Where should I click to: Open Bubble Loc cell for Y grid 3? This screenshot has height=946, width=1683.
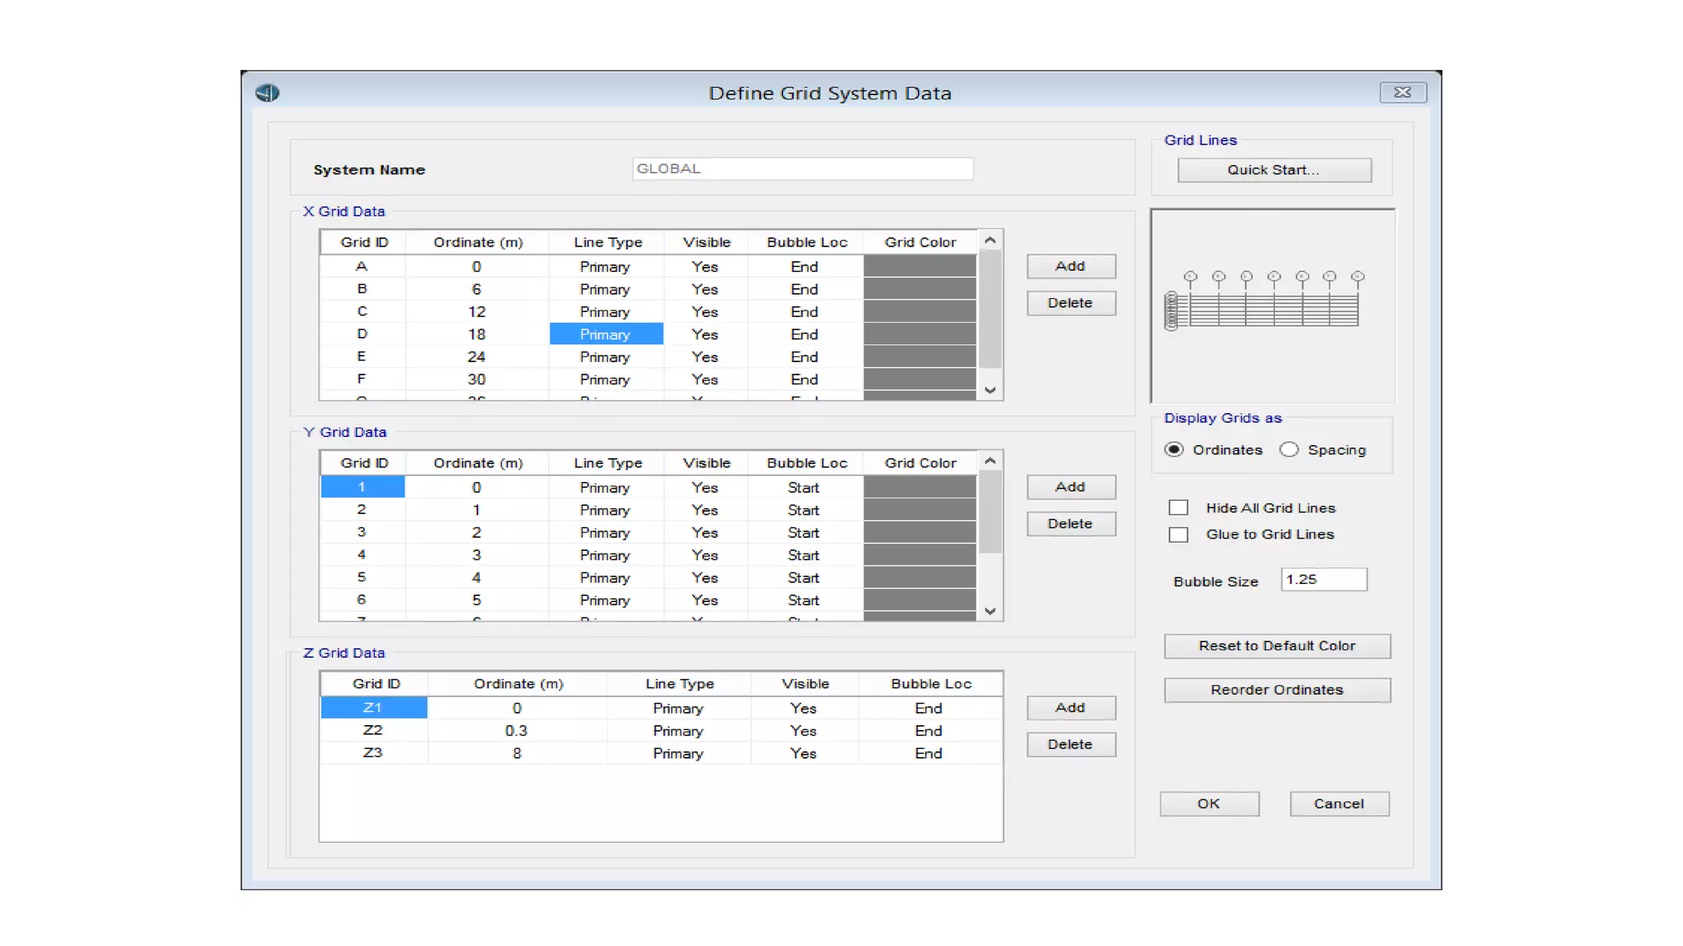pyautogui.click(x=804, y=533)
